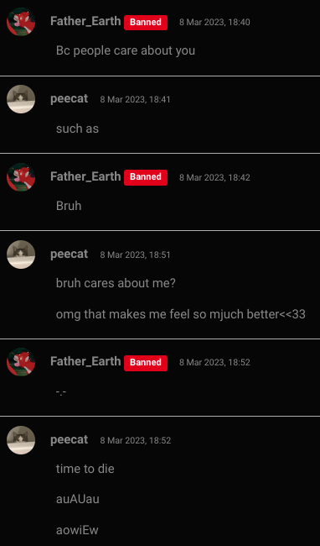Open peecat username on the 18:51 comment

coord(69,255)
